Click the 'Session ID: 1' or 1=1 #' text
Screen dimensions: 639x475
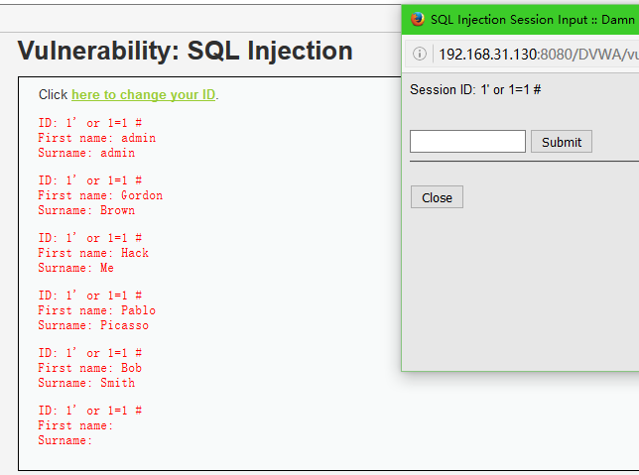pos(475,89)
